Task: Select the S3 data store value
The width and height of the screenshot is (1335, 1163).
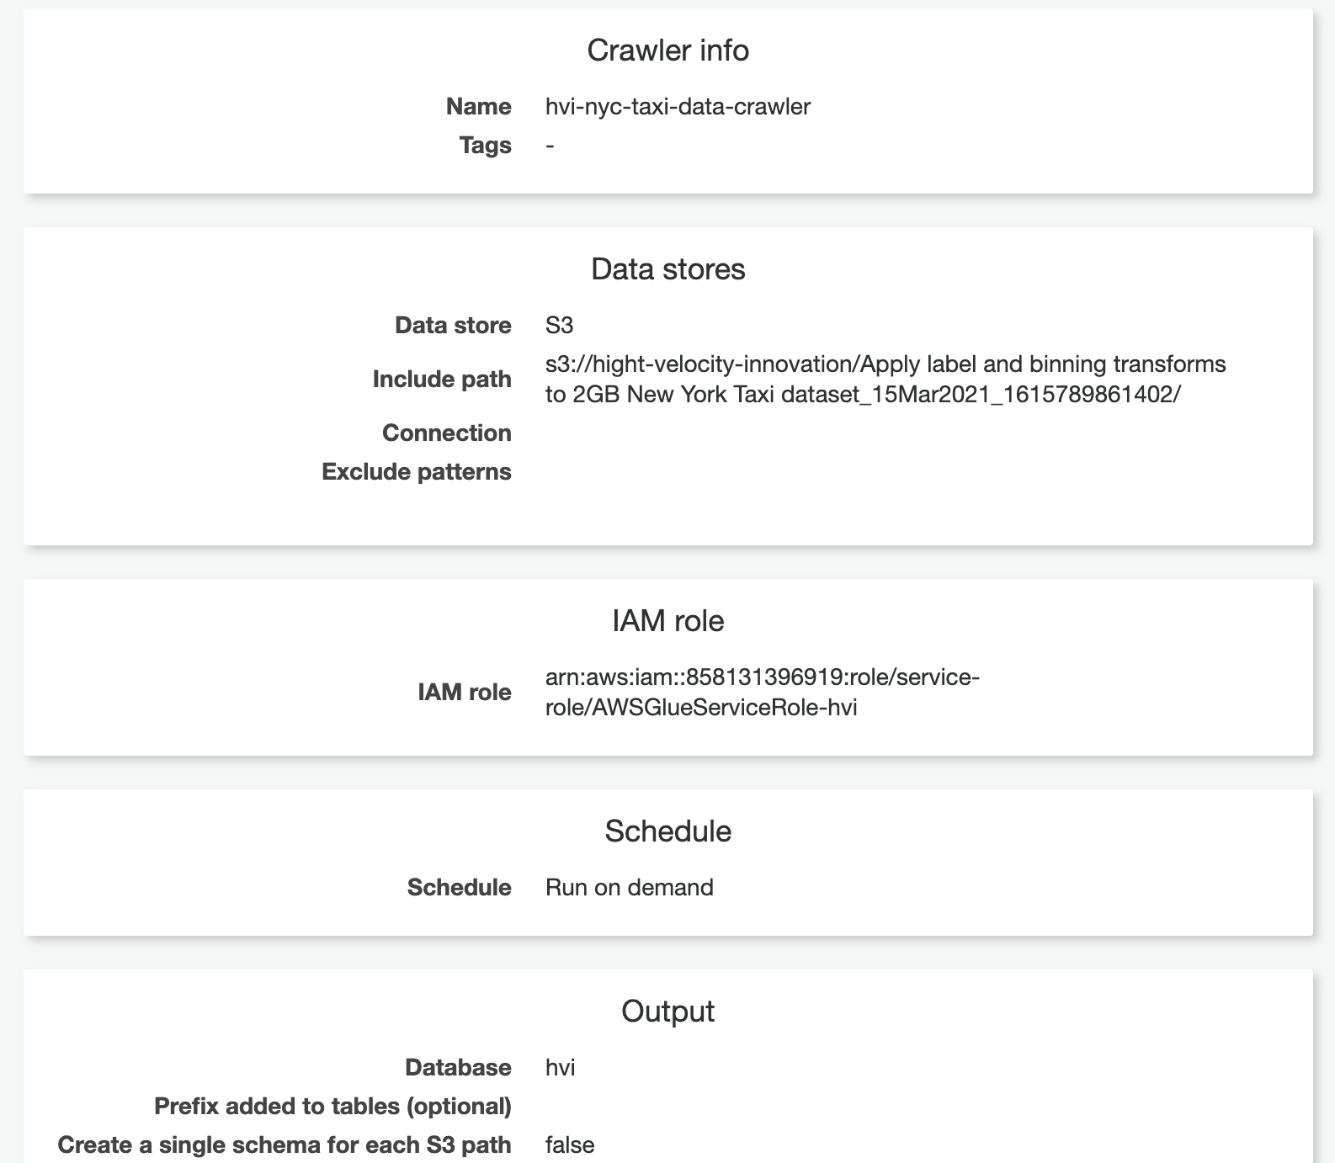Action: pos(559,326)
